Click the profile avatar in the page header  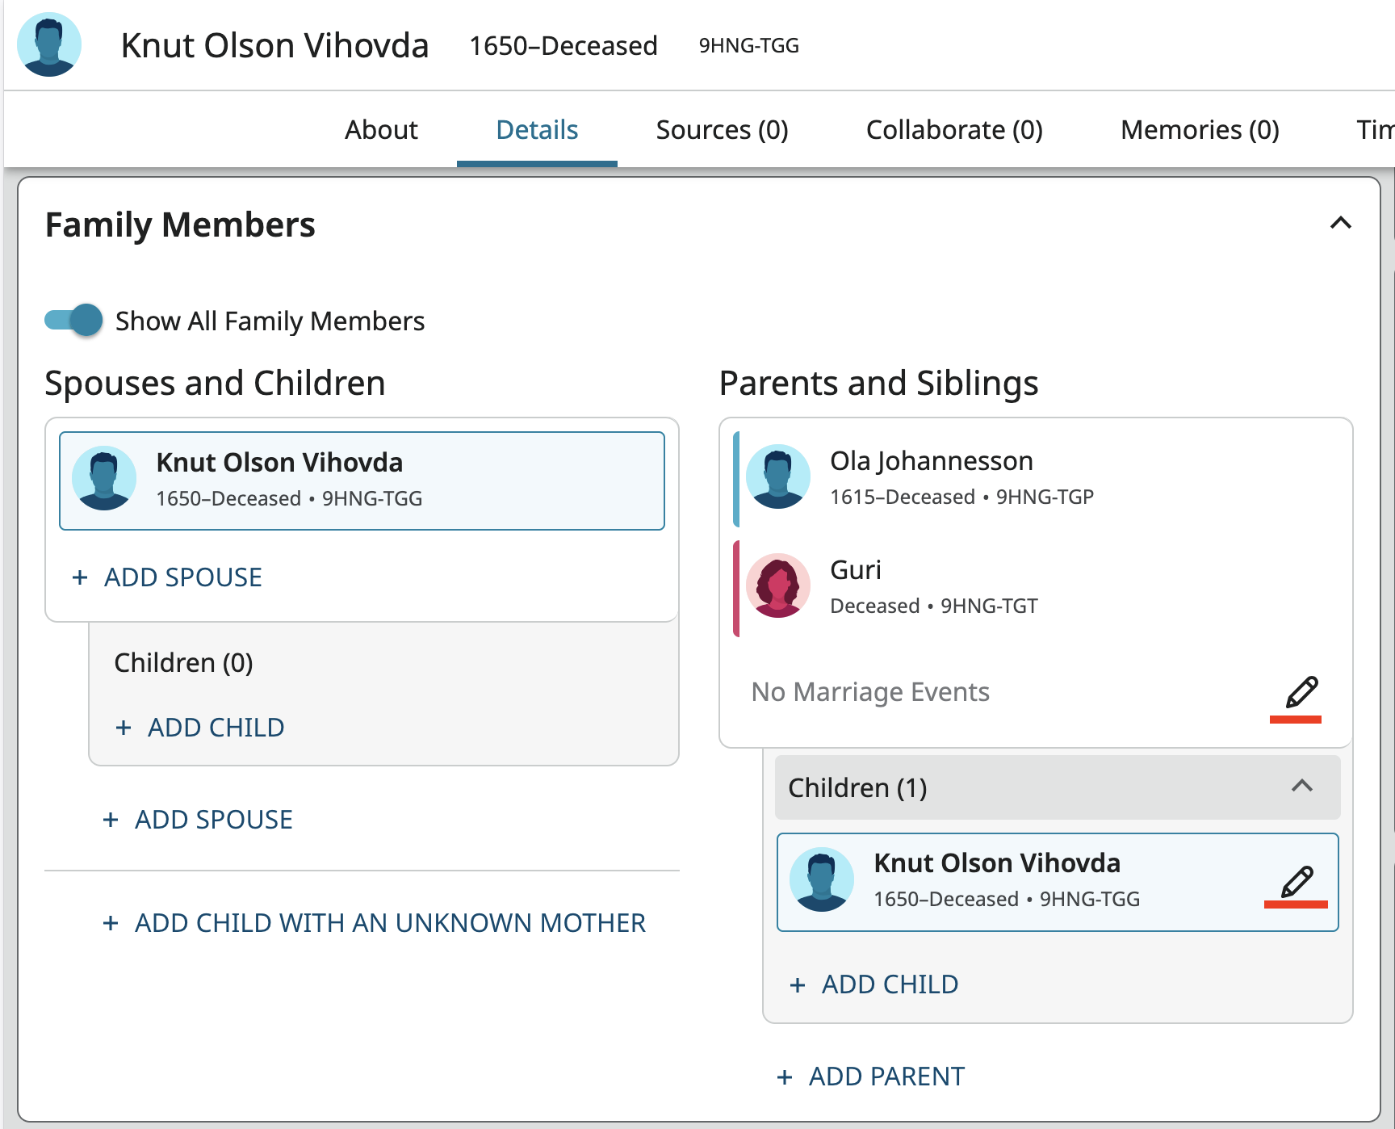point(49,45)
